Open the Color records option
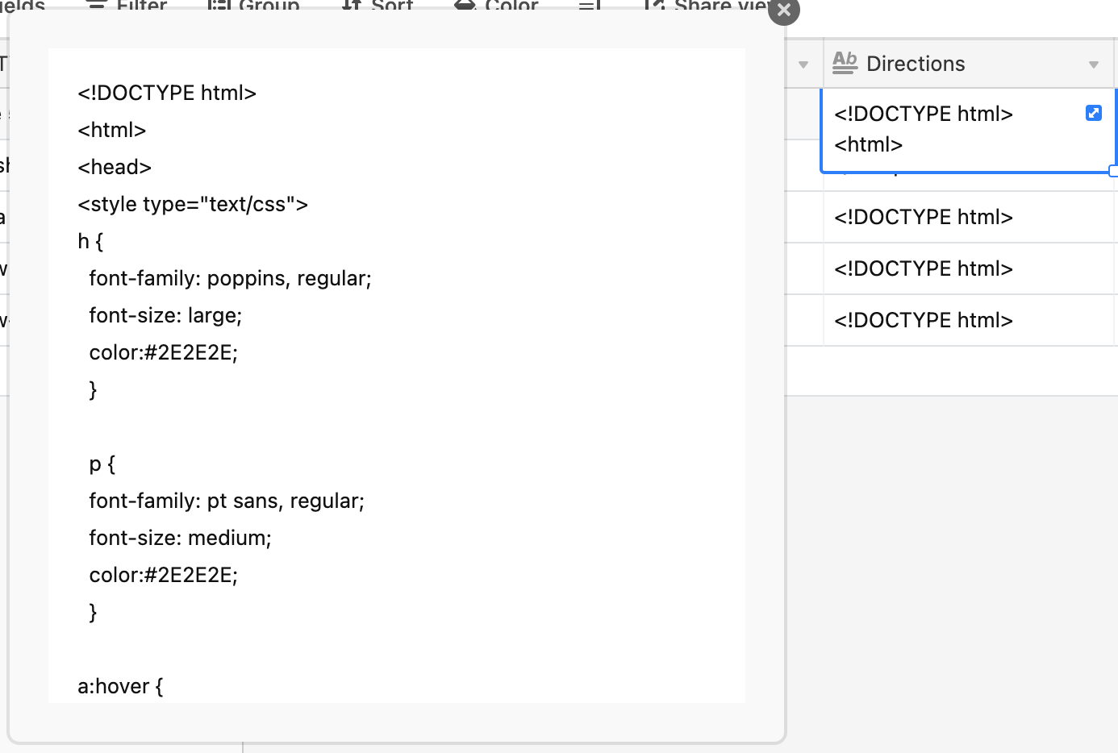1118x753 pixels. click(496, 5)
